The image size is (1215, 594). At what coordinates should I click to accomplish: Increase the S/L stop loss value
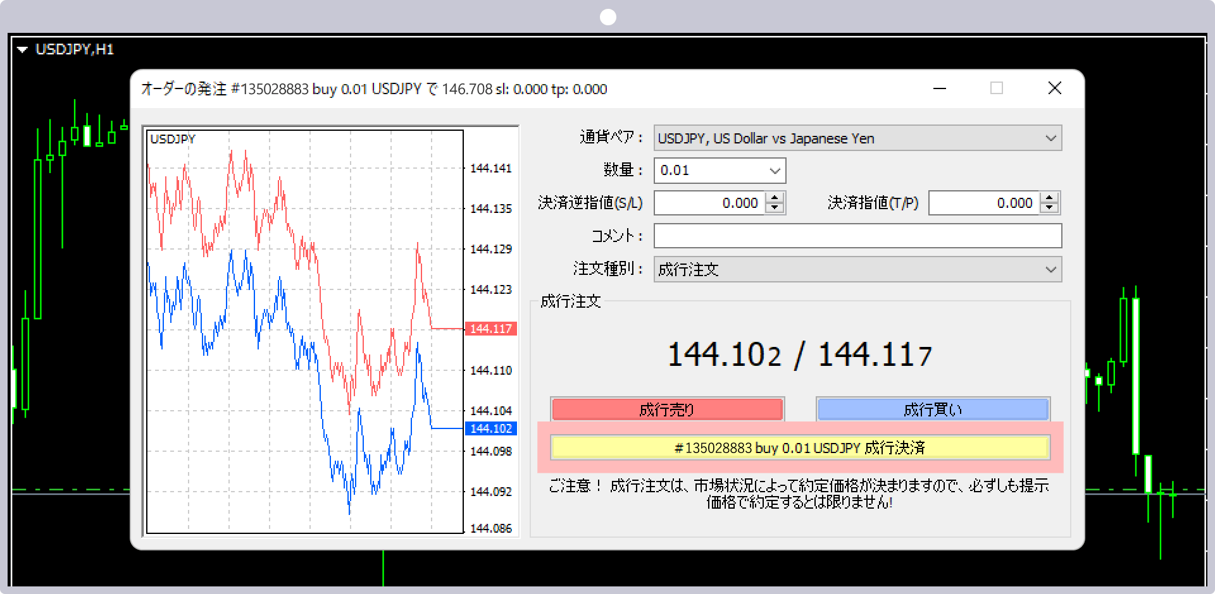tap(775, 198)
